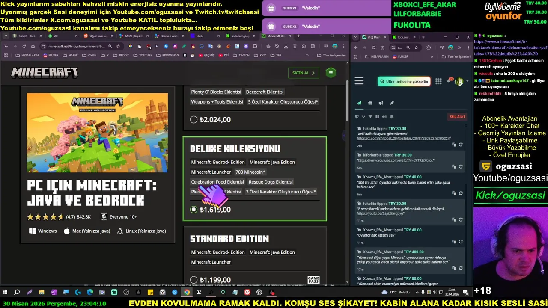
Task: Open Windows Start menu on taskbar
Action: (5, 293)
